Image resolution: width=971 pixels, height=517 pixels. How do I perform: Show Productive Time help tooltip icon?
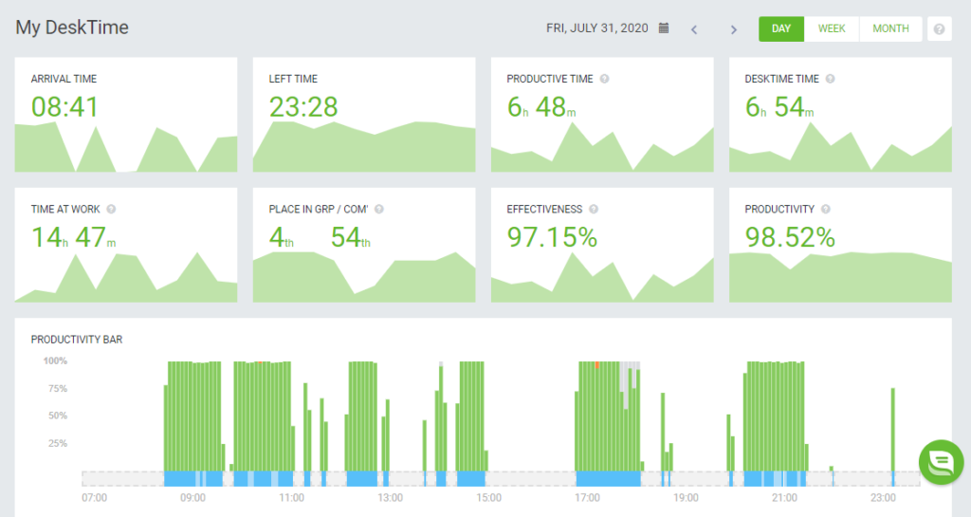click(604, 79)
